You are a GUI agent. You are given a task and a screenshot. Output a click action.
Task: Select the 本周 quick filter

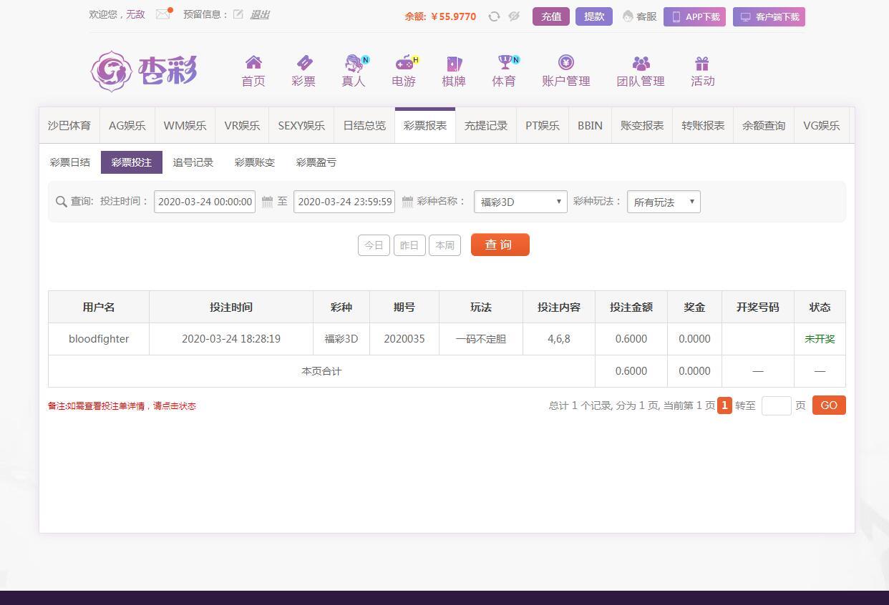point(444,245)
